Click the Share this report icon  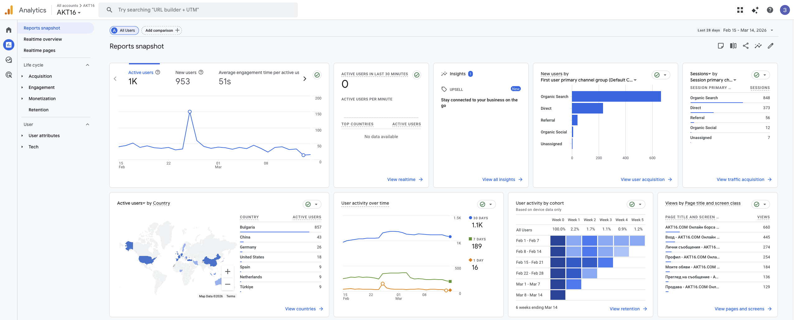click(x=745, y=46)
